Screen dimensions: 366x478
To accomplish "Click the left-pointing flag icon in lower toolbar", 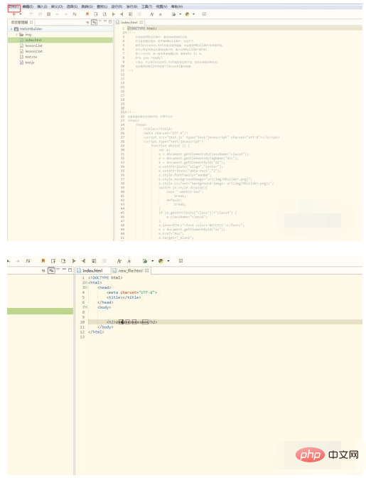I will (83, 261).
